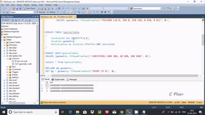205x115 pixels.
Task: Start the Debug button in toolbar
Action: (x=51, y=12)
